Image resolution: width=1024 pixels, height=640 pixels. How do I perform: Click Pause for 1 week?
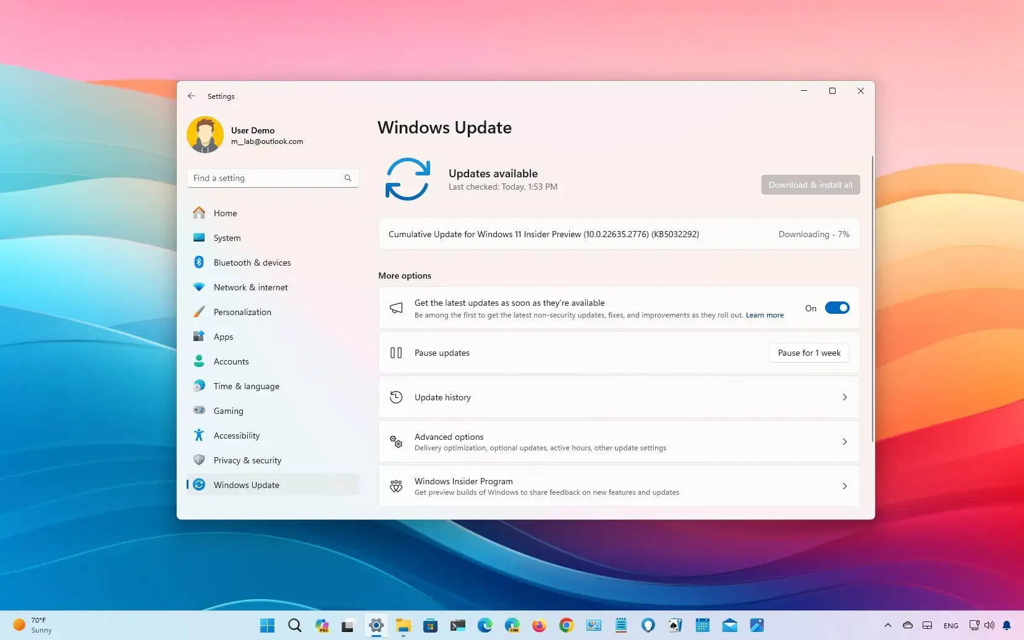809,353
